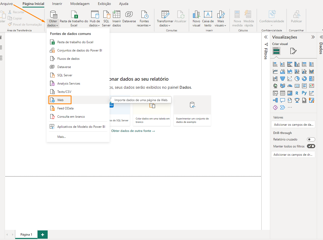Screen dimensions: 323x240
Task: Collapse the Visualizações pane
Action: [x=313, y=37]
